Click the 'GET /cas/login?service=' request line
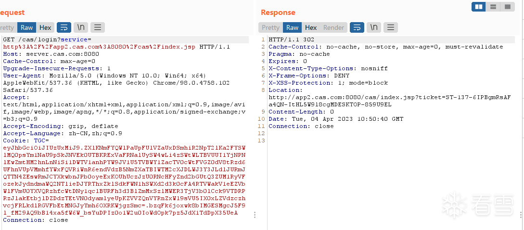Screen dimensions: 524x230 click(47, 39)
